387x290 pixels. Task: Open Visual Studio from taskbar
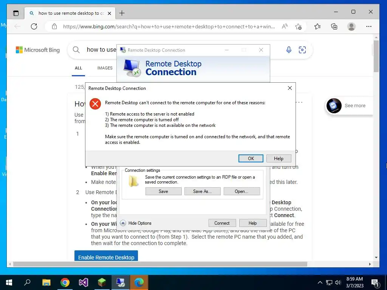(x=84, y=282)
